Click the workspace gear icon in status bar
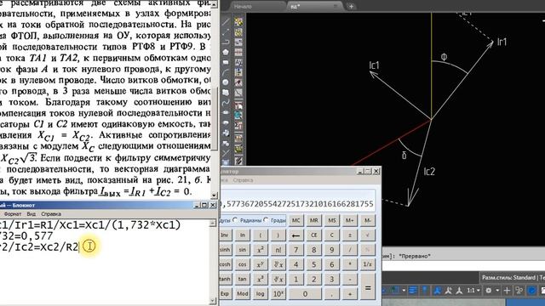This screenshot has height=306, width=545. click(488, 291)
